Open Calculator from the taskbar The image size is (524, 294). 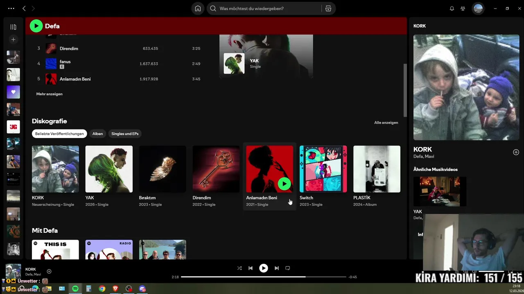click(88, 289)
